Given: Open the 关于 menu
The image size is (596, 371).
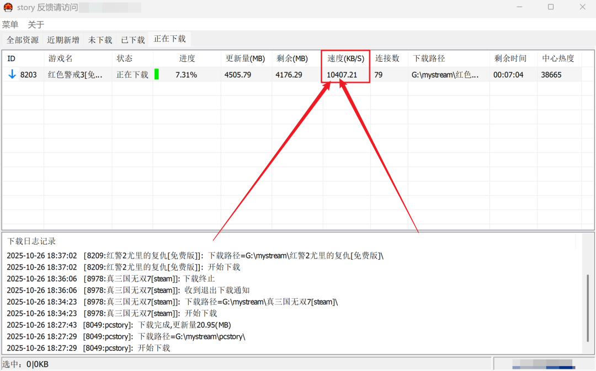Looking at the screenshot, I should [36, 25].
